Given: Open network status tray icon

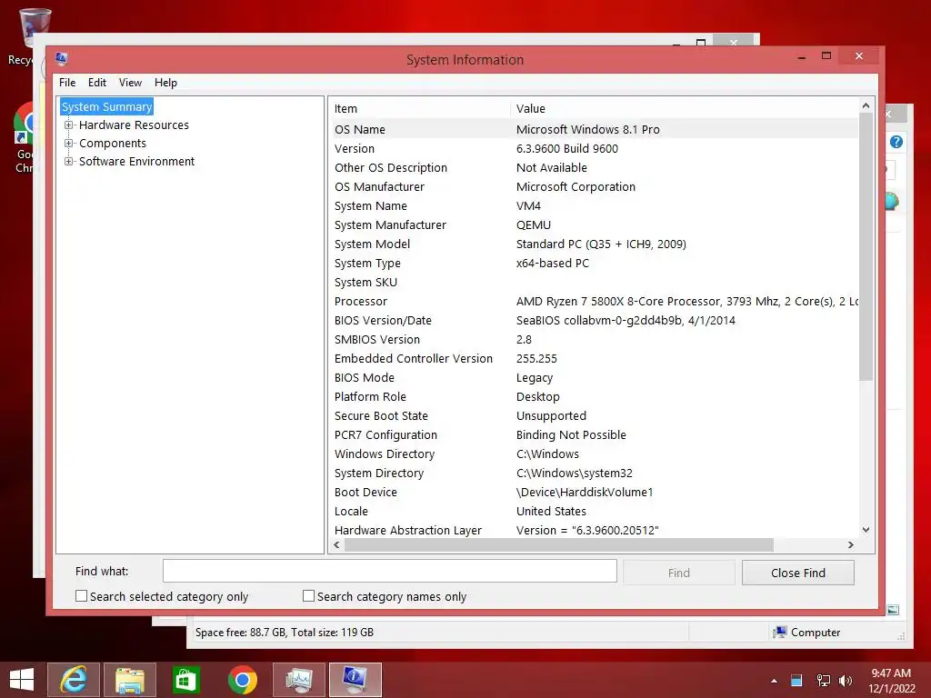Looking at the screenshot, I should [823, 681].
